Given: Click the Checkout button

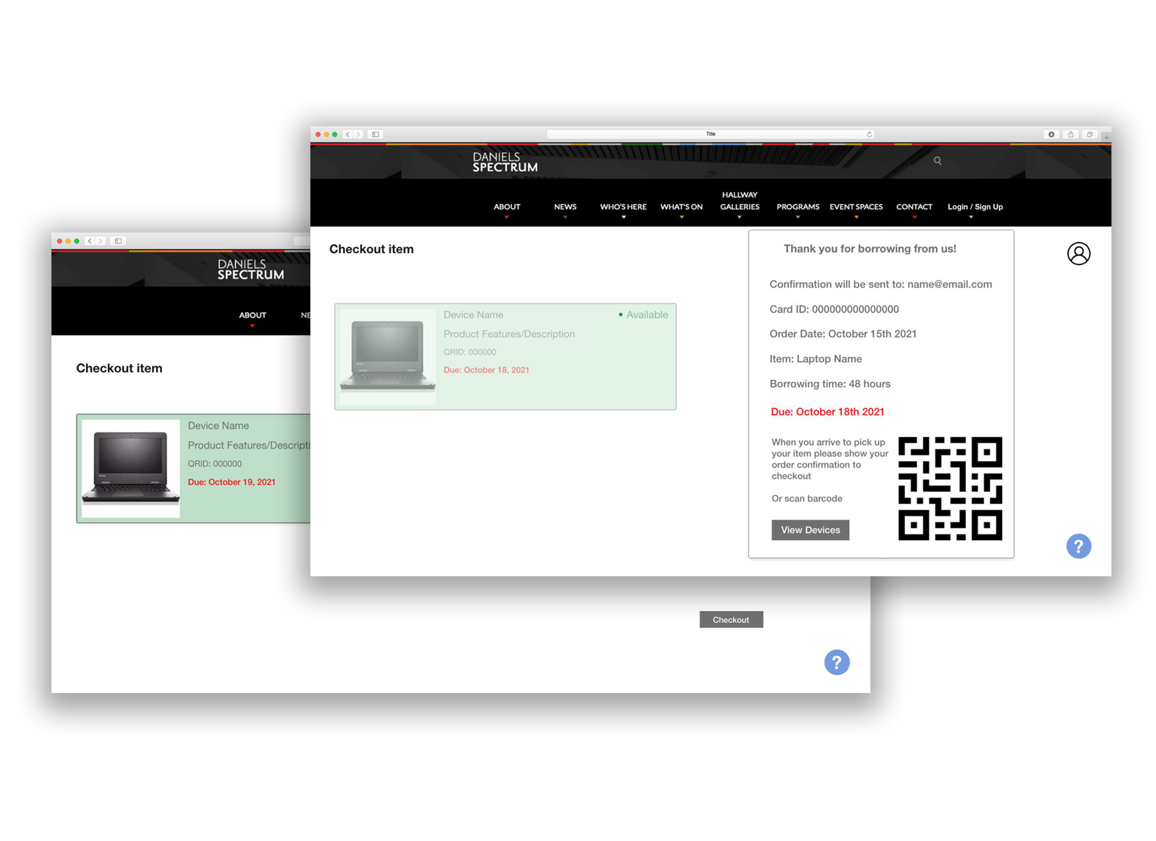Looking at the screenshot, I should (731, 619).
